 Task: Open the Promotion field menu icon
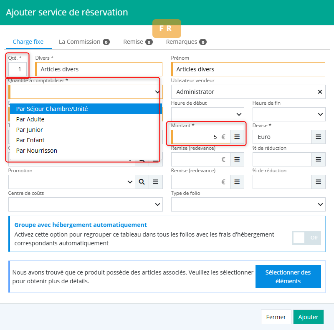pyautogui.click(x=156, y=182)
